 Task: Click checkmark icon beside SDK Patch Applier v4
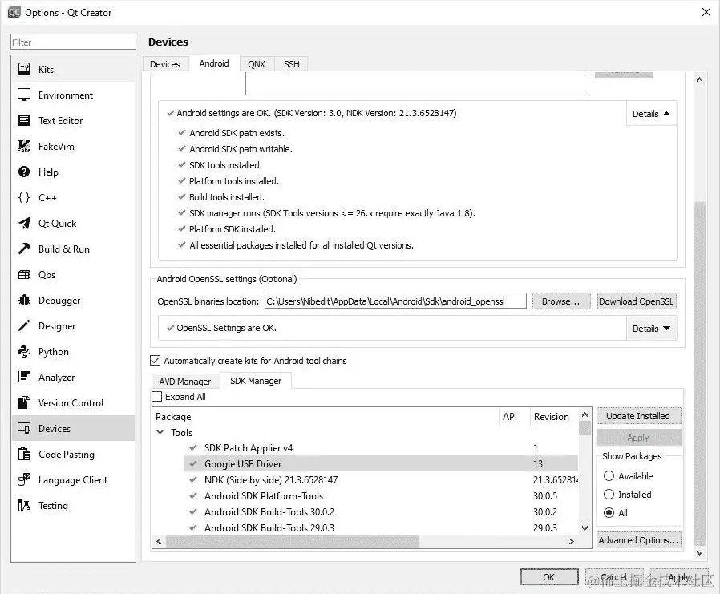pos(193,447)
